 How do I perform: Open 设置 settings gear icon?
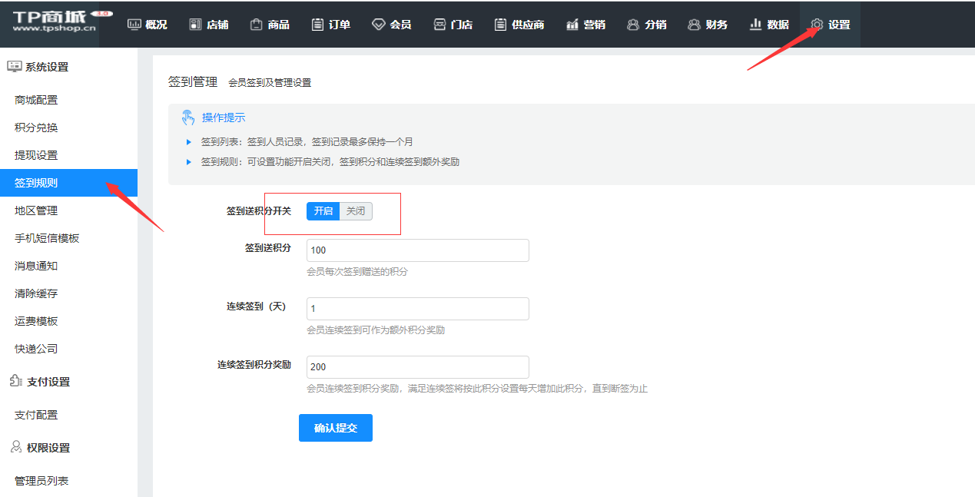tap(817, 25)
